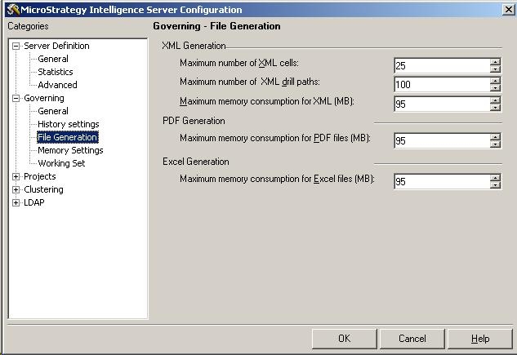Close the Server Configuration dialog
This screenshot has width=517, height=355.
[509, 10]
